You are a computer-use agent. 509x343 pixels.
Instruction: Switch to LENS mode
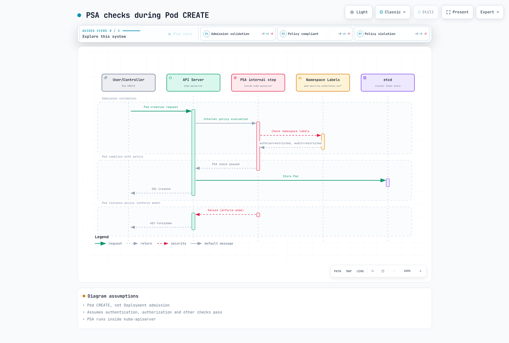click(x=360, y=271)
